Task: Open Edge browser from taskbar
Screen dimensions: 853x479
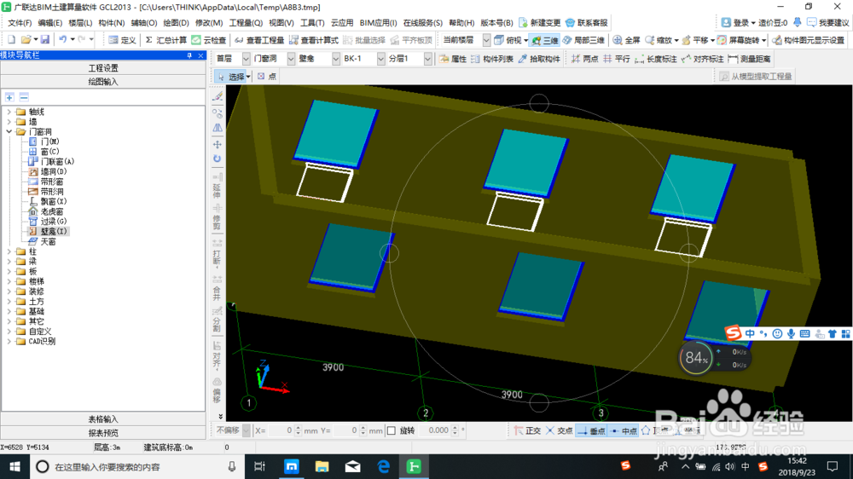Action: (x=384, y=466)
